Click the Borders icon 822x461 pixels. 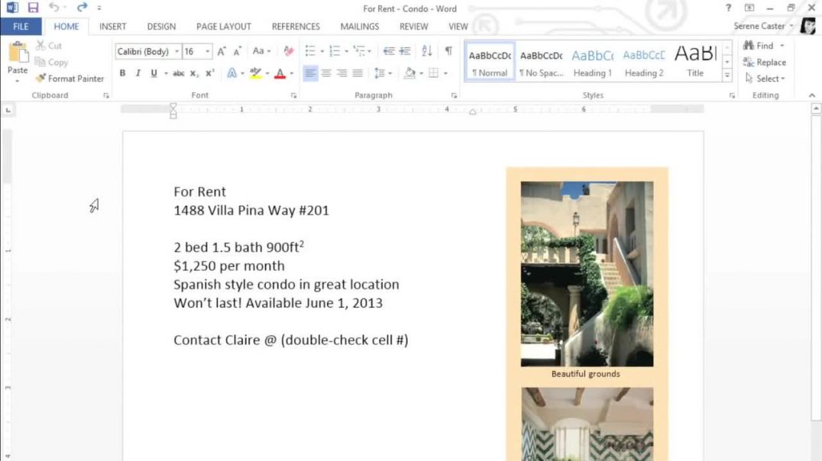pyautogui.click(x=434, y=73)
